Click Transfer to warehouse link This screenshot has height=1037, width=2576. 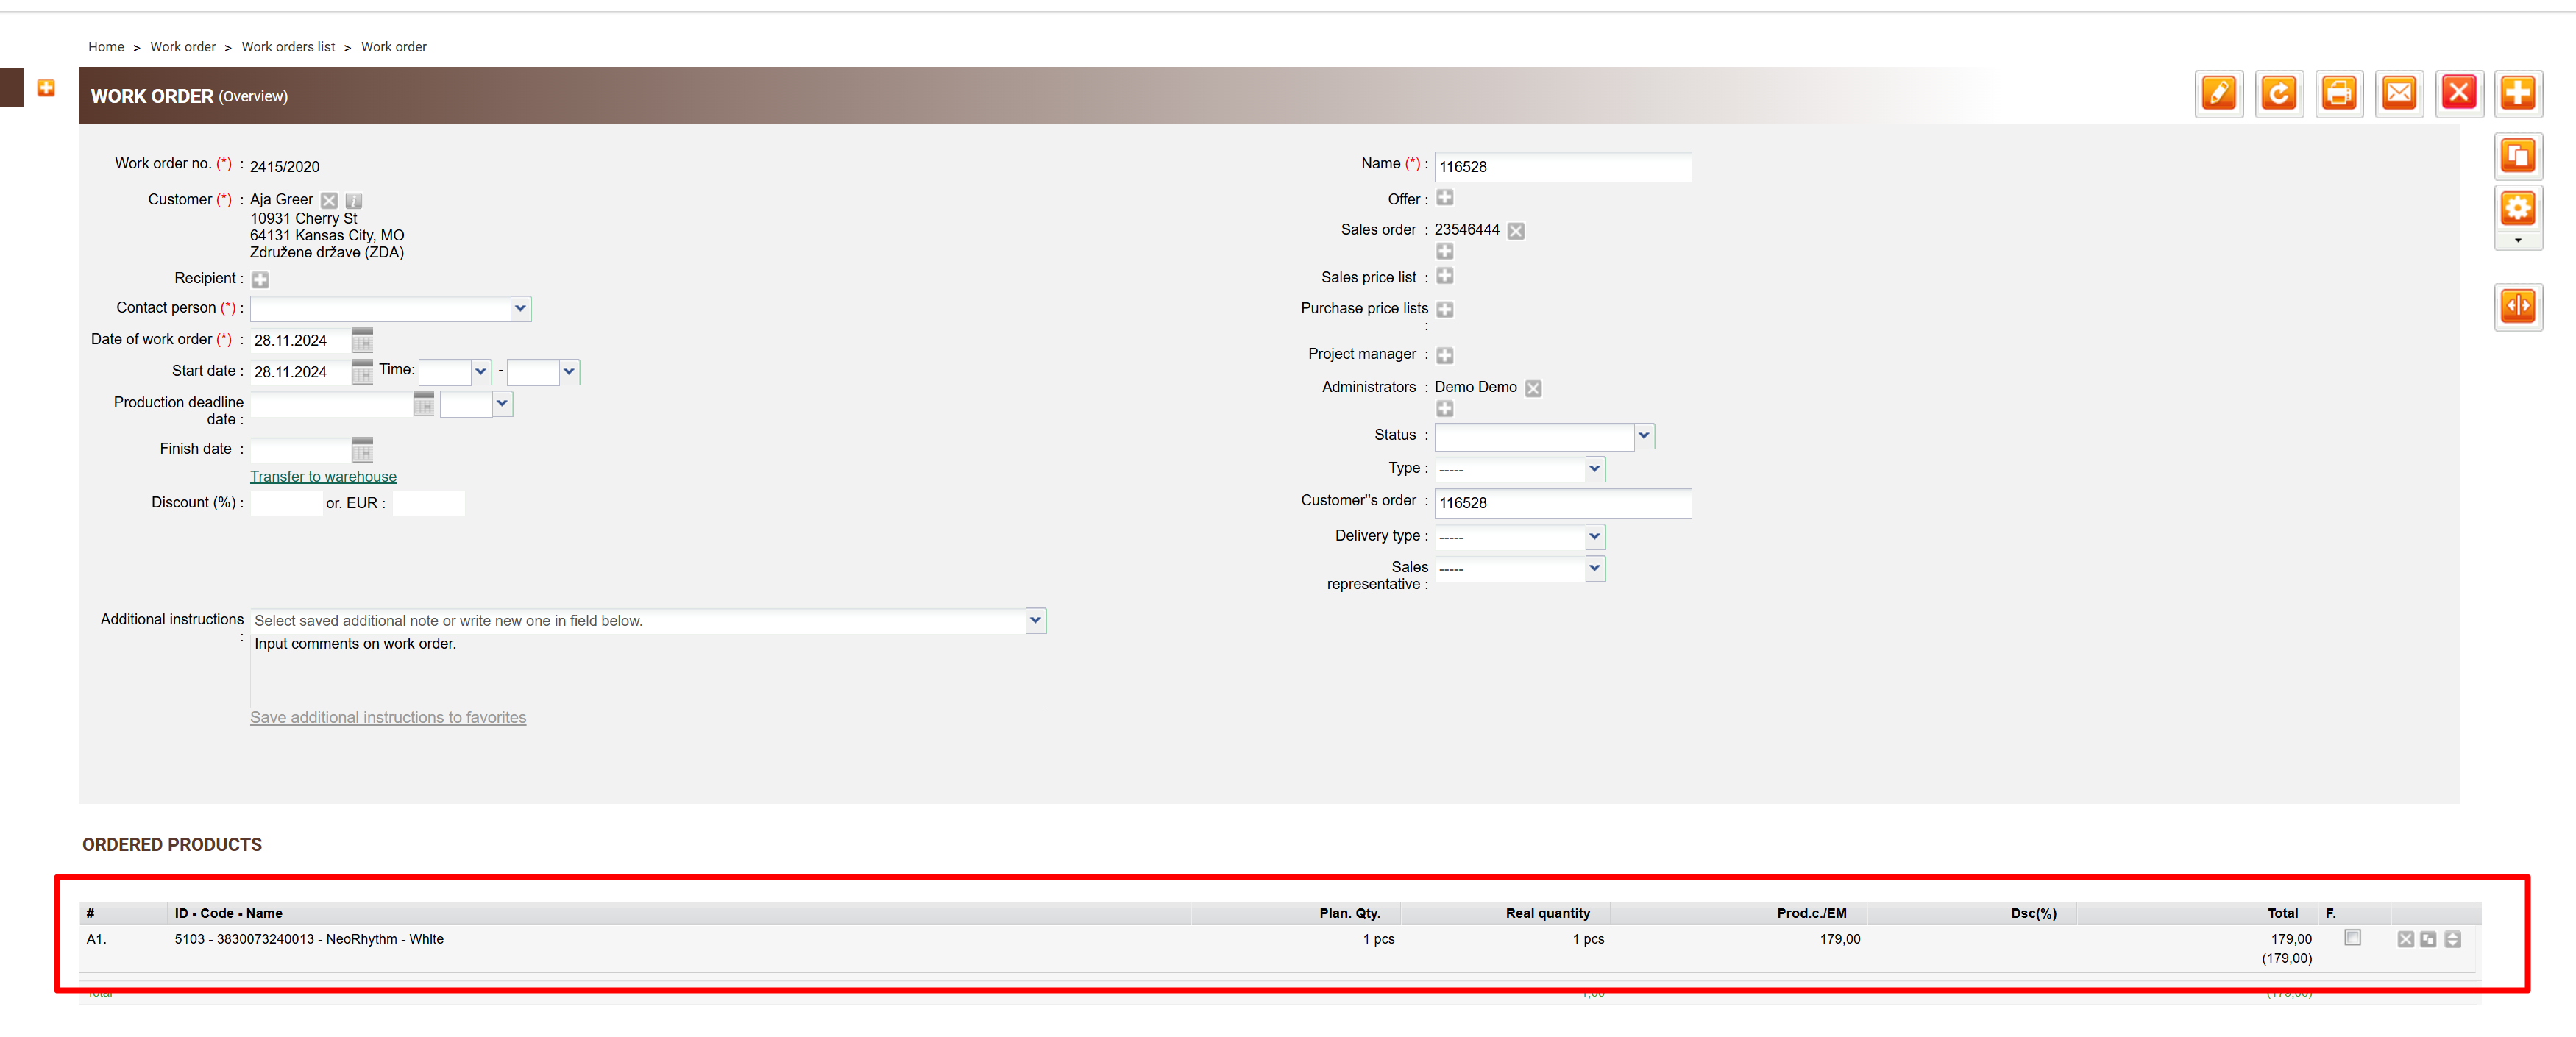click(x=323, y=477)
